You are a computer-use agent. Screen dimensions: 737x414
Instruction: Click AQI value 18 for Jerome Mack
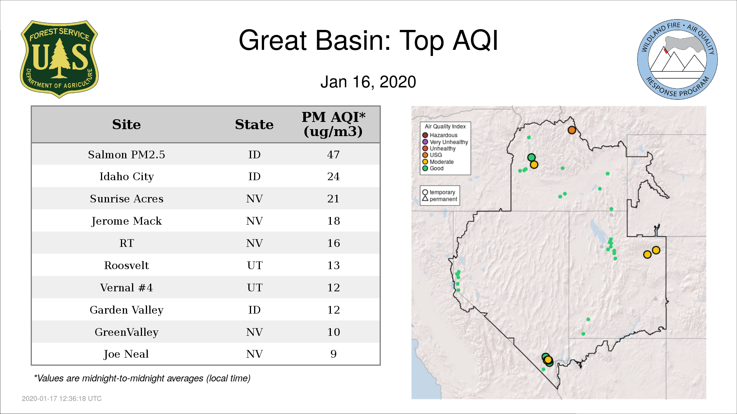coord(333,221)
